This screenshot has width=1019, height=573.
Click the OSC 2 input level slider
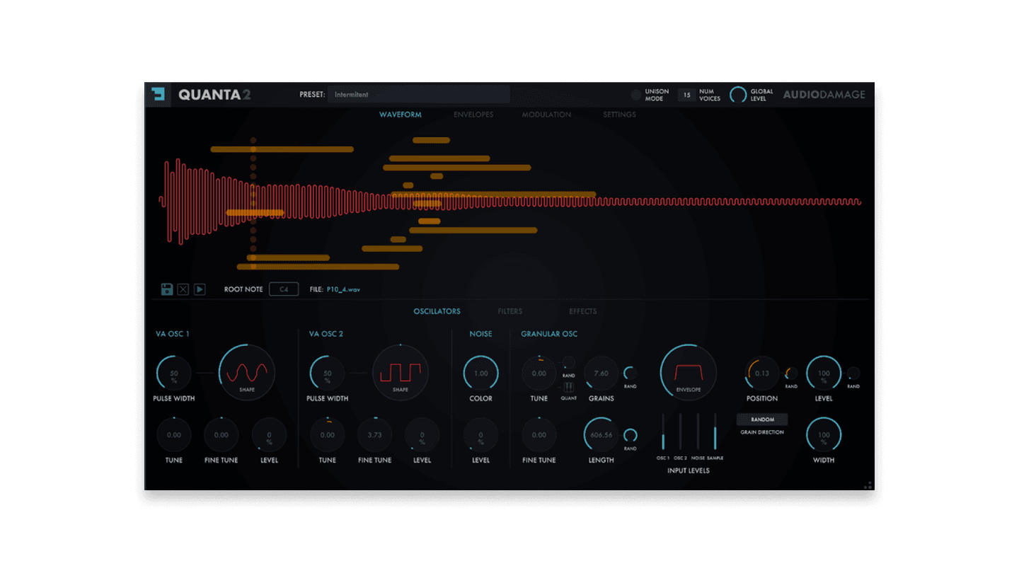click(x=680, y=432)
